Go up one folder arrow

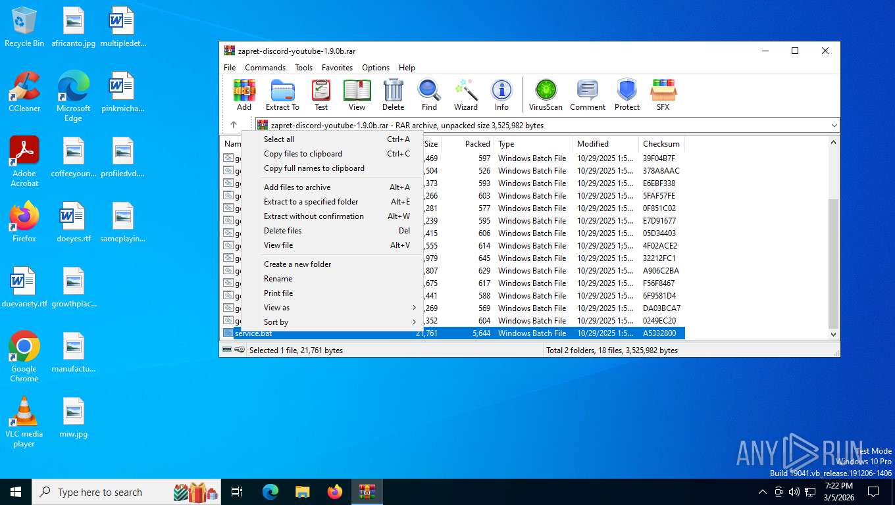pos(234,125)
